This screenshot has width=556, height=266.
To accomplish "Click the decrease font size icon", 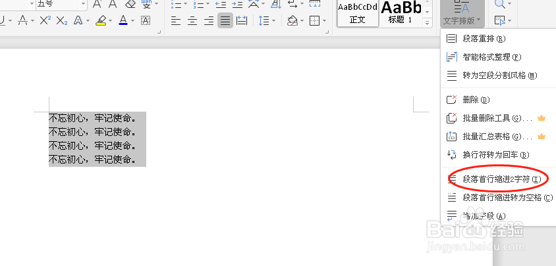I will (x=113, y=4).
